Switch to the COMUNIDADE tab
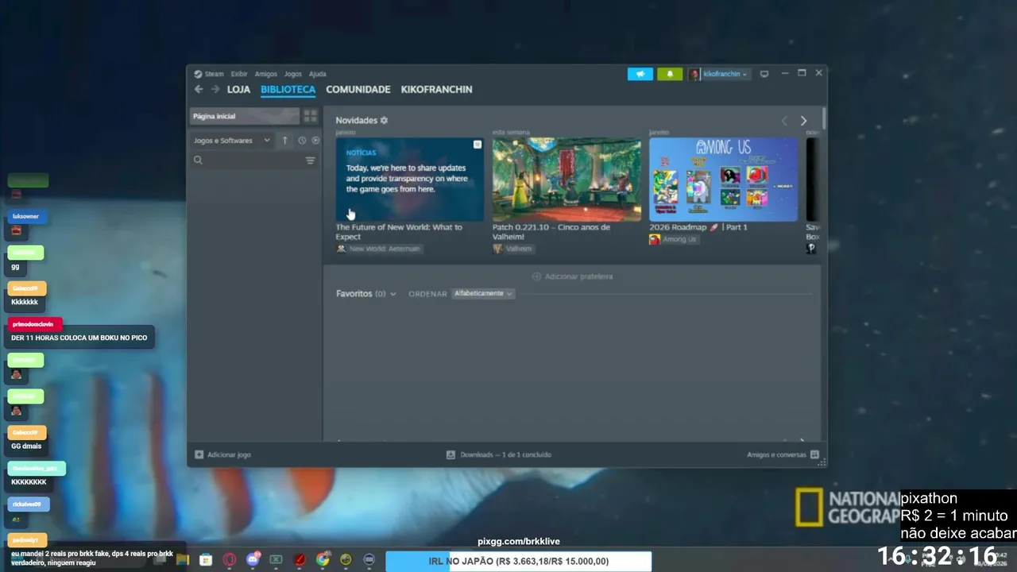The height and width of the screenshot is (572, 1017). 358,90
